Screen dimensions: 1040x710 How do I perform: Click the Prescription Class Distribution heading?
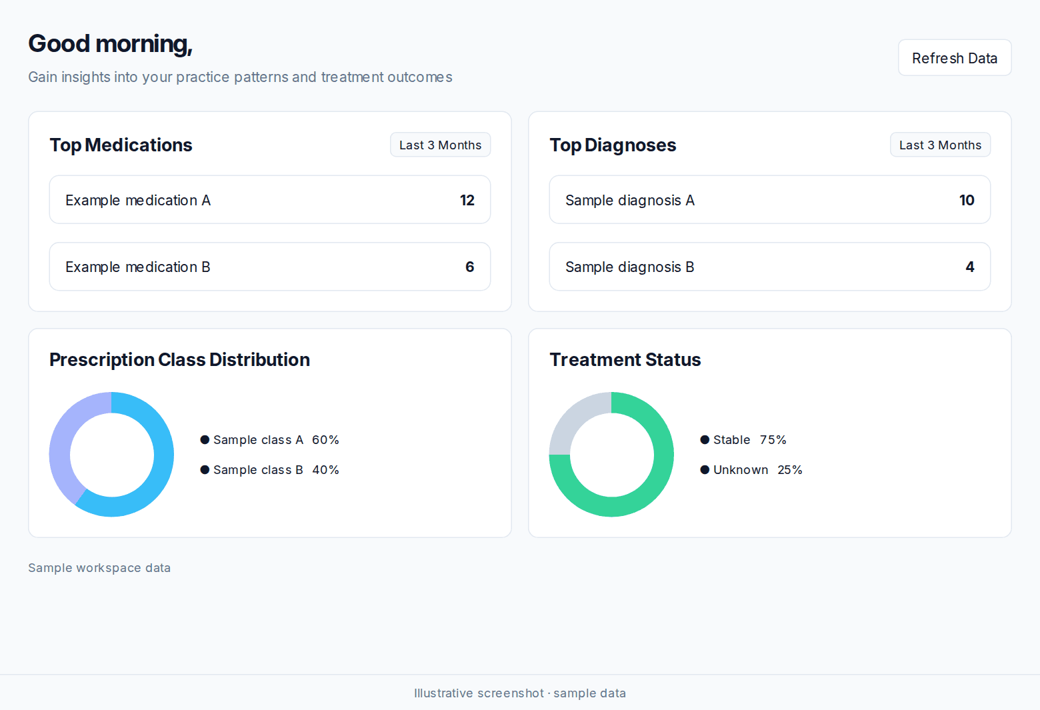pyautogui.click(x=179, y=360)
